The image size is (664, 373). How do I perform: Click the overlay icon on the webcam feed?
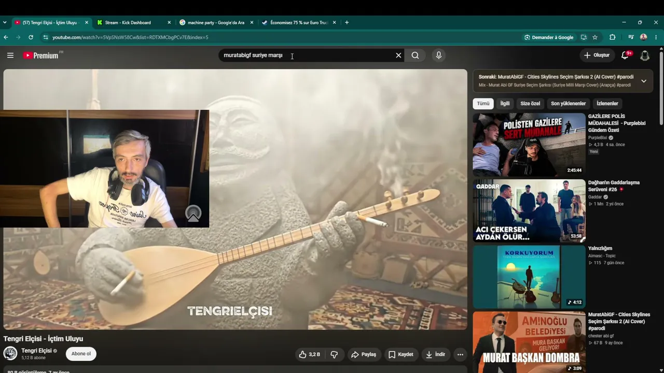[193, 213]
